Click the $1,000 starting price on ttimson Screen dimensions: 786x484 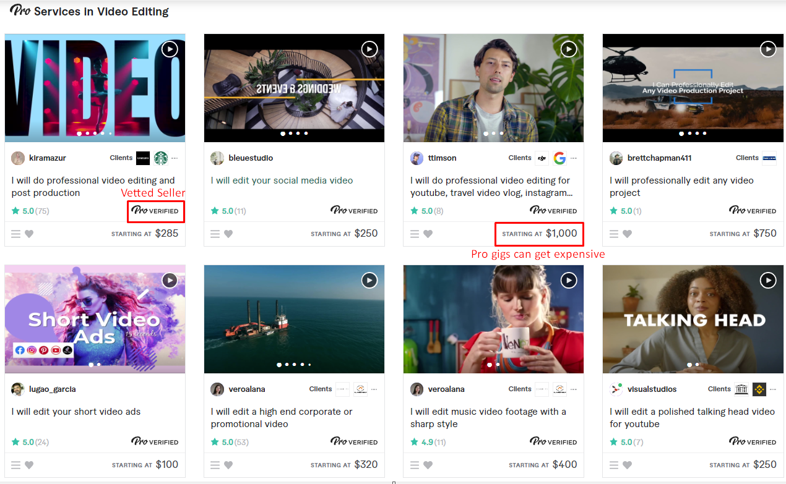561,234
